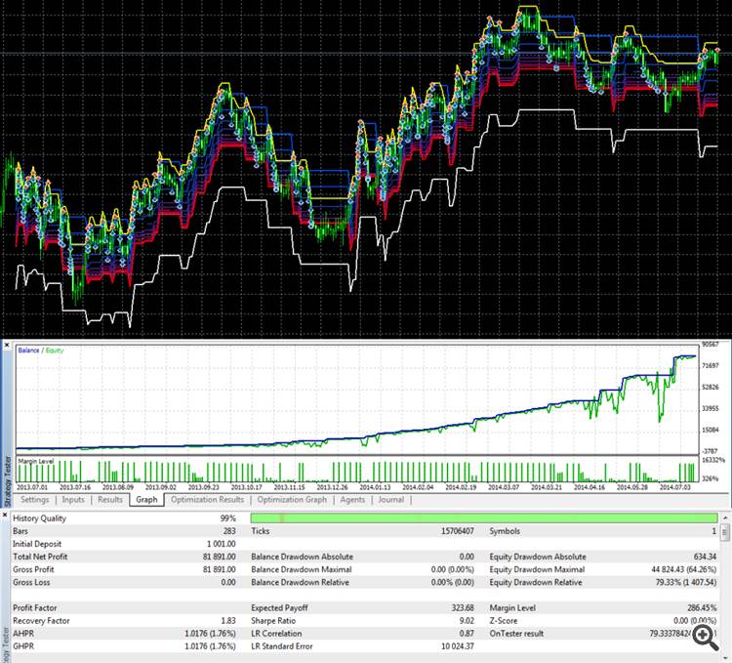Click the Margin Level chart label
The image size is (732, 663).
(36, 461)
